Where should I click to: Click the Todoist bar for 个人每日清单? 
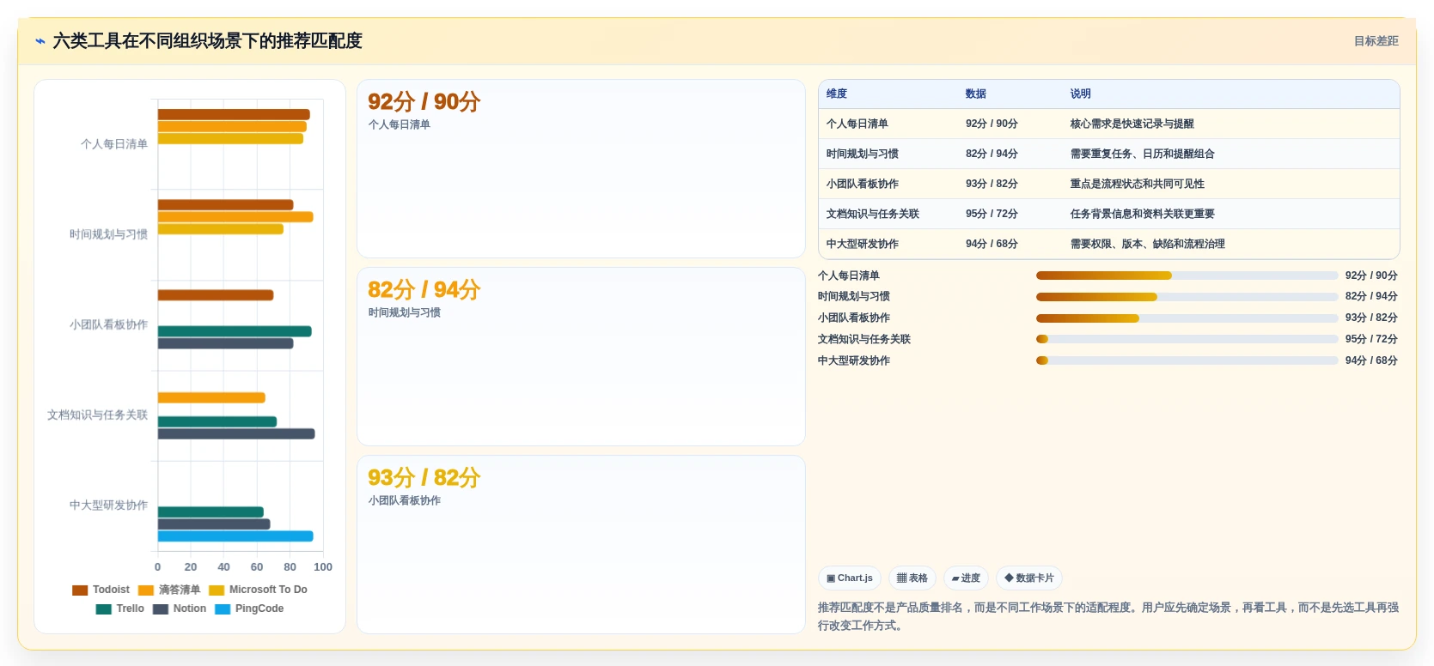click(x=234, y=114)
